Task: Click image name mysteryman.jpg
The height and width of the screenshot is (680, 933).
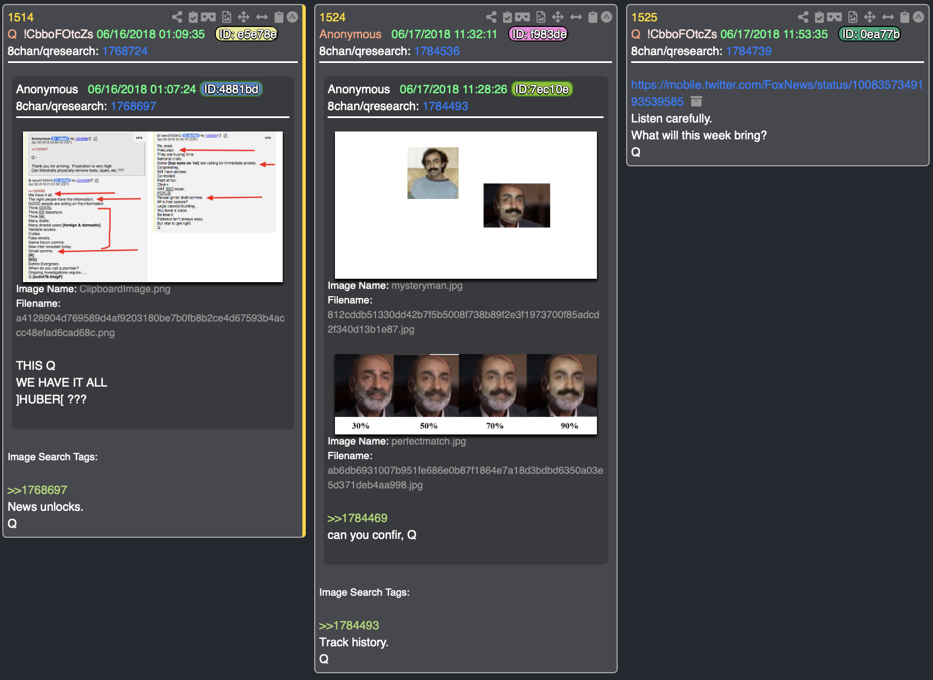Action: click(x=427, y=285)
